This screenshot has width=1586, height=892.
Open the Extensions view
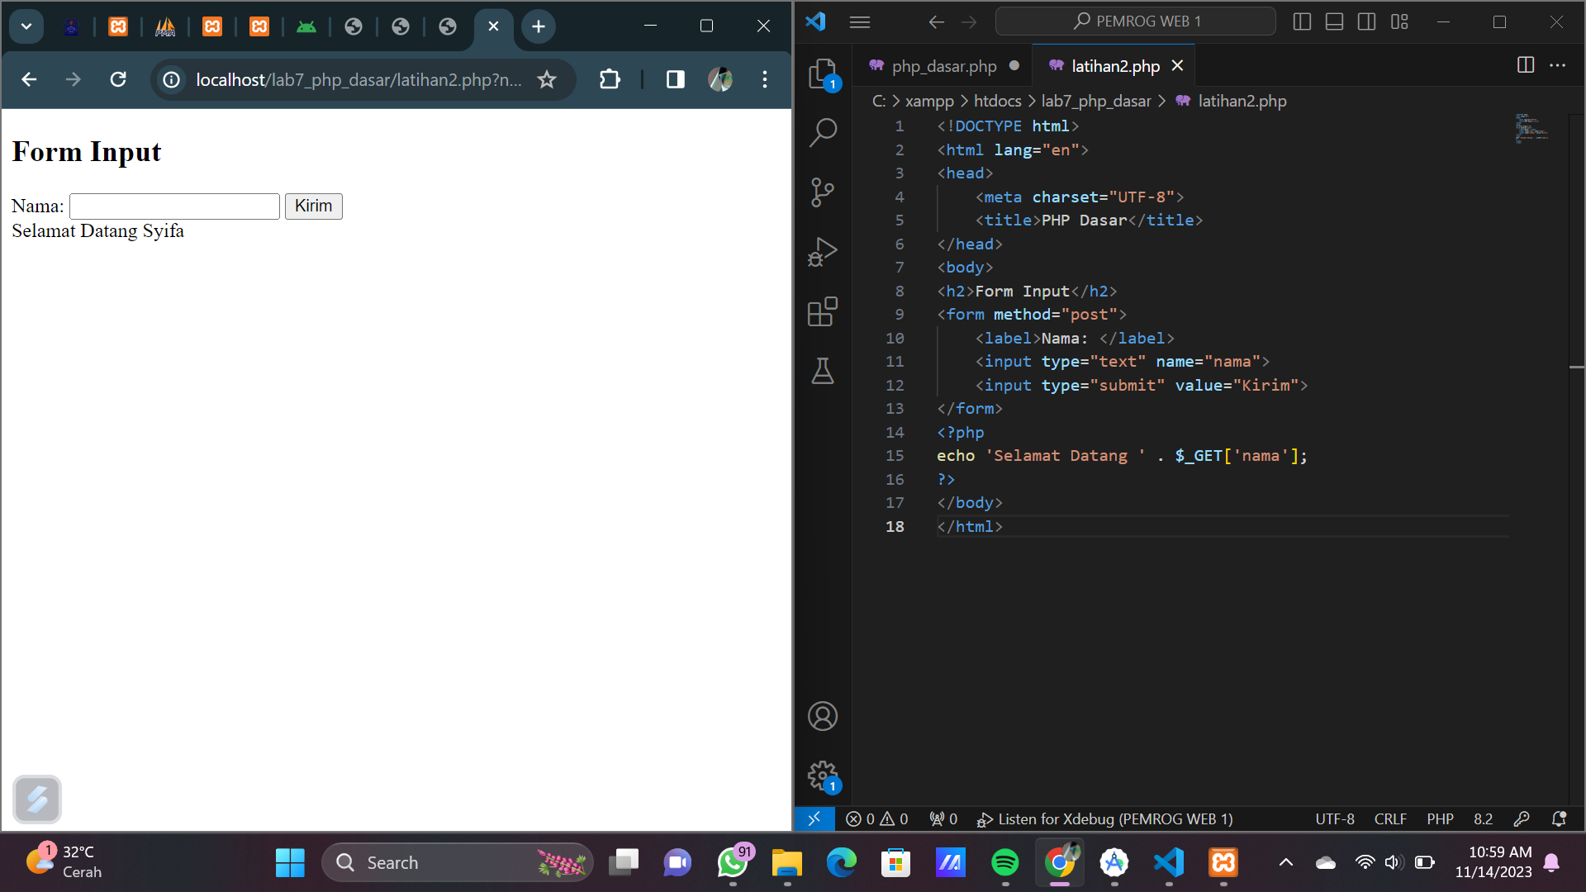pyautogui.click(x=823, y=311)
